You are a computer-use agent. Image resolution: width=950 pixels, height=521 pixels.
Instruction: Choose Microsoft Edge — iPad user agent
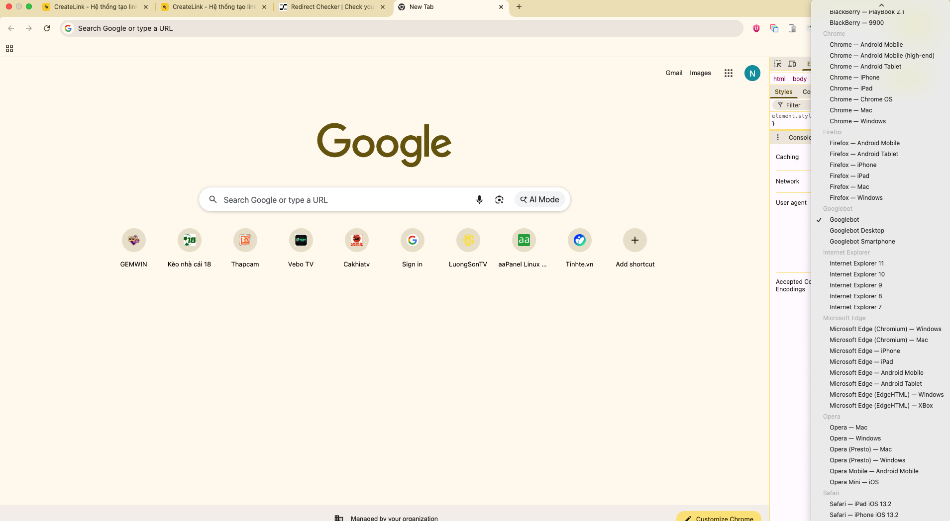(x=861, y=362)
